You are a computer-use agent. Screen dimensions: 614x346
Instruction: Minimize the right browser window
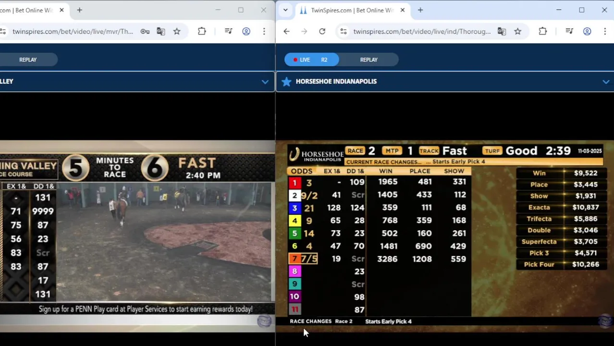(x=559, y=10)
